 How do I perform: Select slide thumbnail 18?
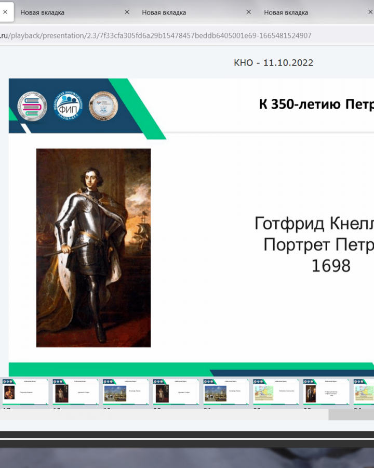75,392
